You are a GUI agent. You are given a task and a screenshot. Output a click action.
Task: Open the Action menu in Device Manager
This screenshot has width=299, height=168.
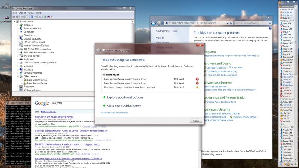[x=22, y=13]
